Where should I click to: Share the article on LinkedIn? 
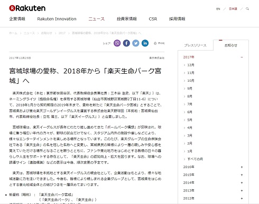(145, 43)
